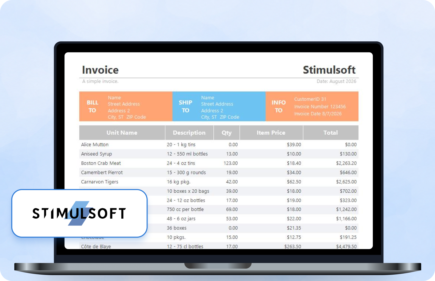This screenshot has width=435, height=281.
Task: Click the "10 boxes x 20 bags" description
Action: tap(188, 191)
